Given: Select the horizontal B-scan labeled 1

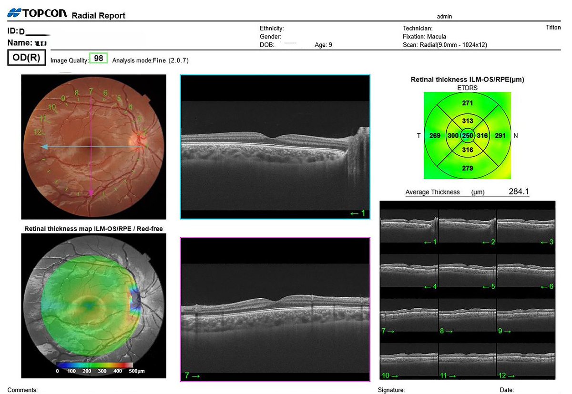Looking at the screenshot, I should click(x=275, y=146).
